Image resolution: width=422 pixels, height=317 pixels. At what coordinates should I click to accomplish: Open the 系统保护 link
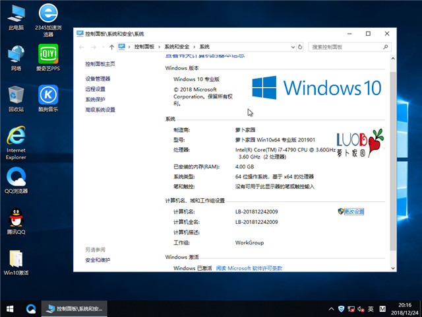tap(95, 99)
